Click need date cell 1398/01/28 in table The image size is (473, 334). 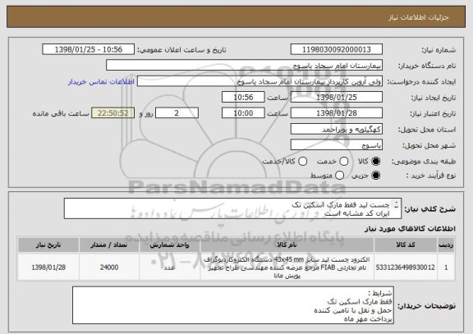point(48,267)
